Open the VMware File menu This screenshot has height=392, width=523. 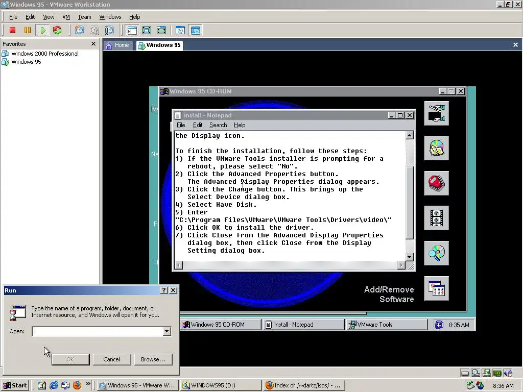[13, 17]
